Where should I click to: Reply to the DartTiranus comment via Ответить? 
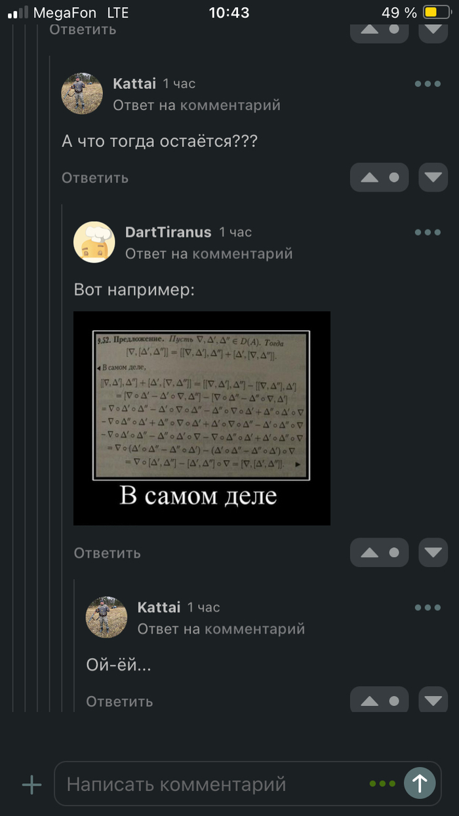point(107,553)
